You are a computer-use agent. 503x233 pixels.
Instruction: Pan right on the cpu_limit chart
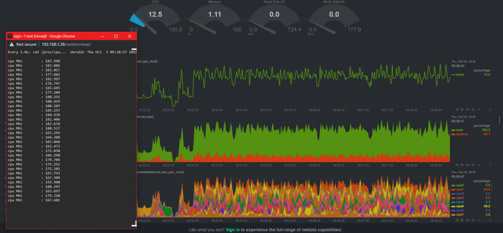468,109
